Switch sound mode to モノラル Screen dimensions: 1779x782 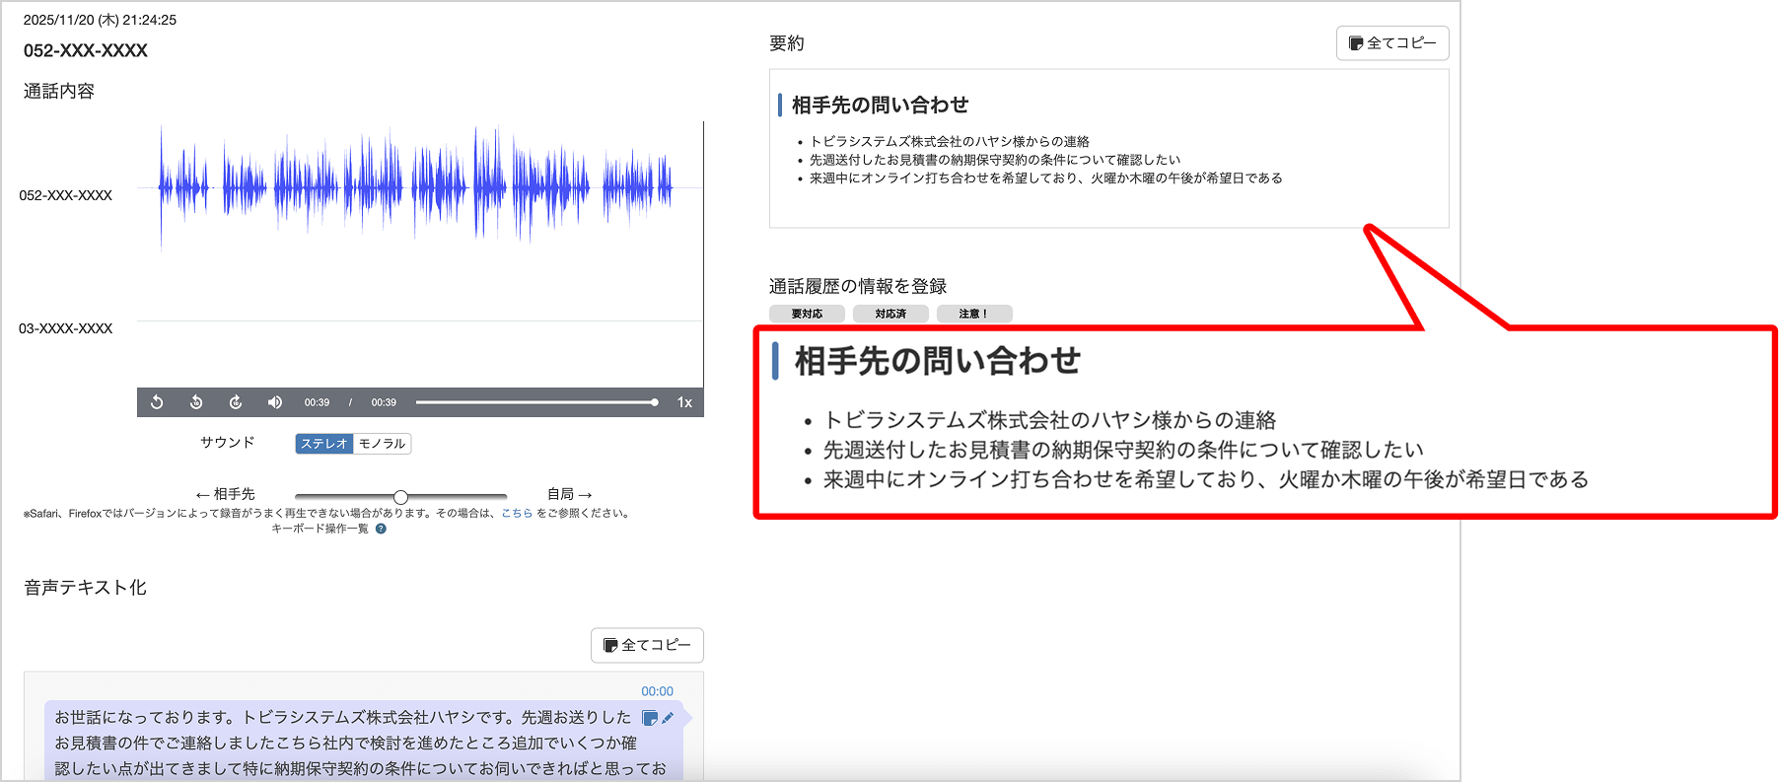tap(382, 444)
